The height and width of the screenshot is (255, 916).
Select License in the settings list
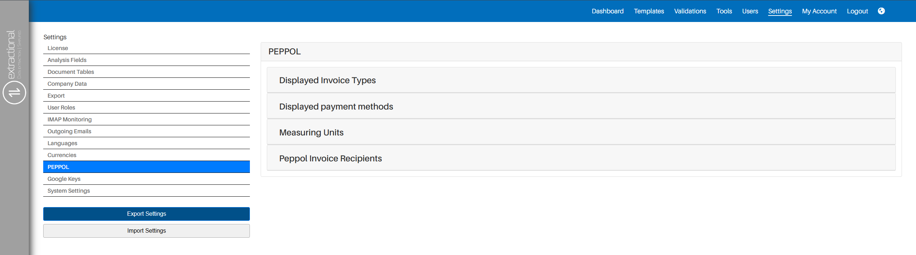point(58,48)
